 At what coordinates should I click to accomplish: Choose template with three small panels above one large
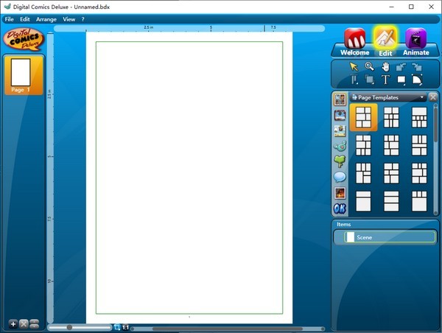tap(419, 201)
